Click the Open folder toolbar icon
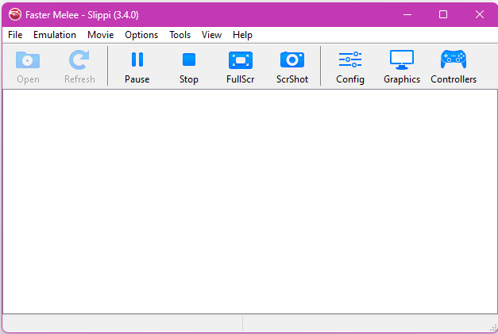This screenshot has width=498, height=334. 28,60
